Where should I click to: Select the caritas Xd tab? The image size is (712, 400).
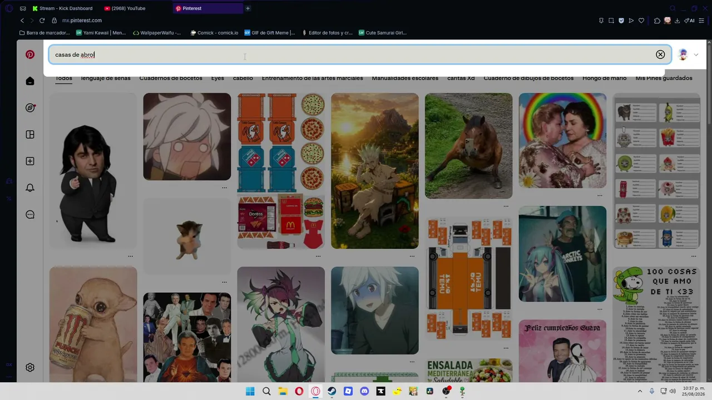click(x=461, y=78)
